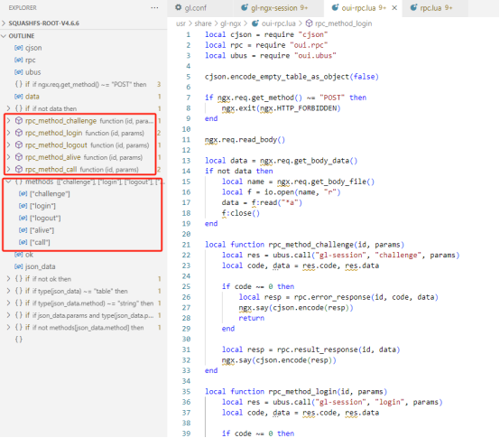Collapse the methods table node

click(x=9, y=182)
